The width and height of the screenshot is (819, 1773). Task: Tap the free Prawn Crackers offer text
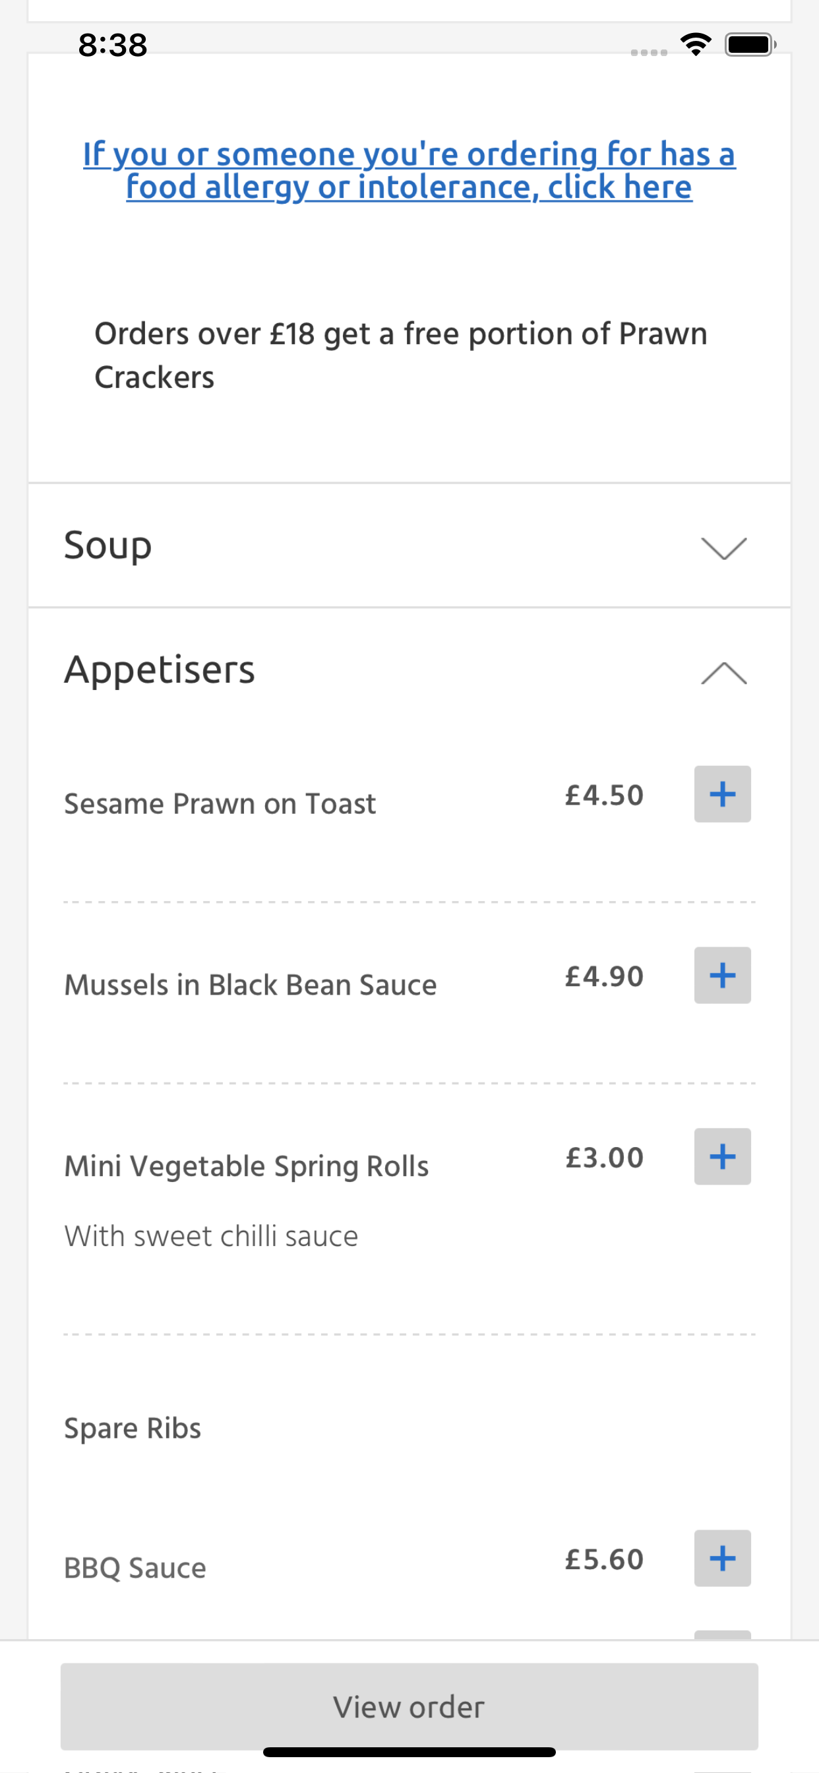tap(400, 355)
